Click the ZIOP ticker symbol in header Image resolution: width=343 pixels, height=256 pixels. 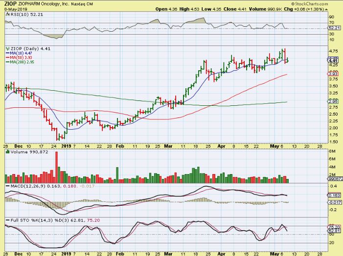(x=11, y=4)
